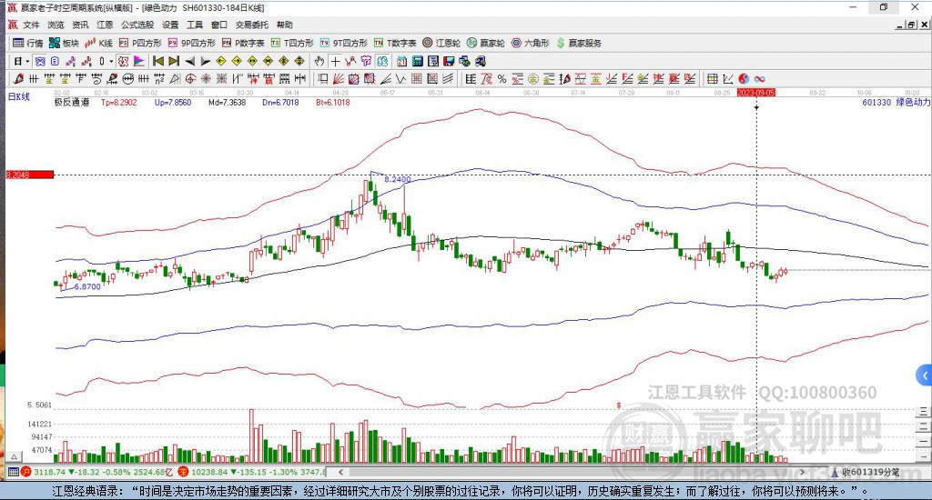Screen dimensions: 932x500
Task: Open the 板块 sectors view
Action: coord(64,43)
